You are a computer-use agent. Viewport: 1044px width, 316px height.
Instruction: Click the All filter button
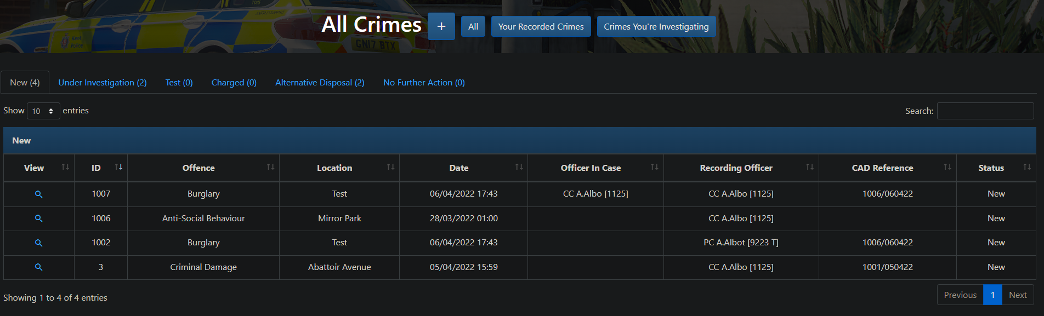473,27
